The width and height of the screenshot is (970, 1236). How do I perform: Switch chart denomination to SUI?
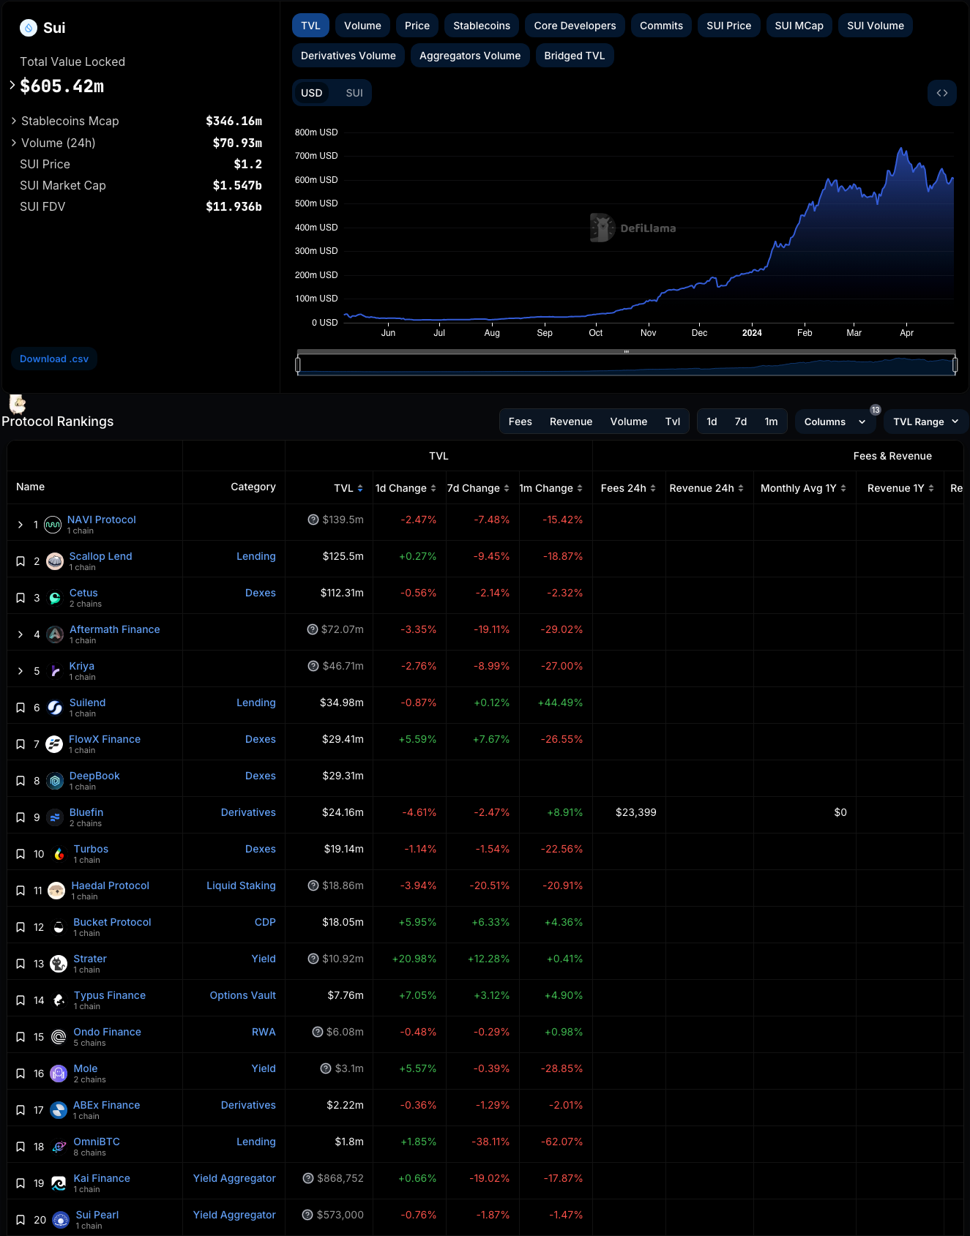click(x=354, y=93)
